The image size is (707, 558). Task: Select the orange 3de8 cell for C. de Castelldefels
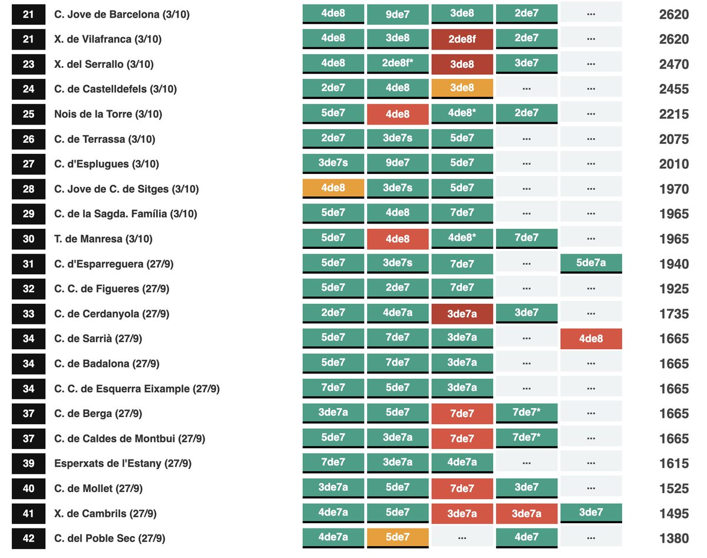click(462, 88)
